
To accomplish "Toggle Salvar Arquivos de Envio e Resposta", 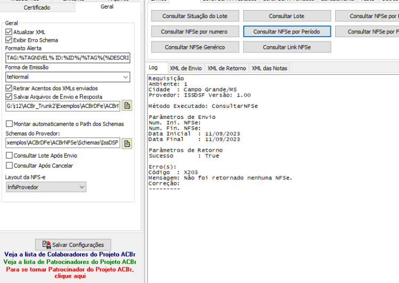I will point(9,97).
